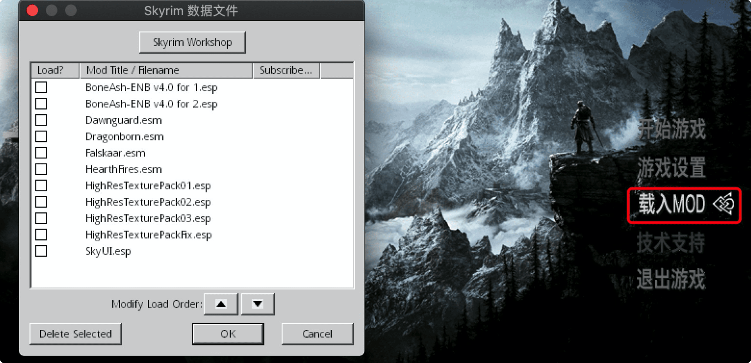Toggle HighResTexturePack01.esp checkbox
The width and height of the screenshot is (751, 363).
pyautogui.click(x=41, y=185)
